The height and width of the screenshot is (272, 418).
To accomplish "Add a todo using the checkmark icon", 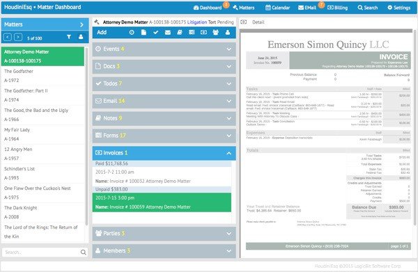I will point(155,33).
